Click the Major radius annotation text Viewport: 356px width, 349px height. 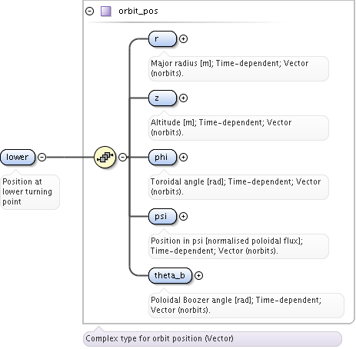click(x=229, y=68)
